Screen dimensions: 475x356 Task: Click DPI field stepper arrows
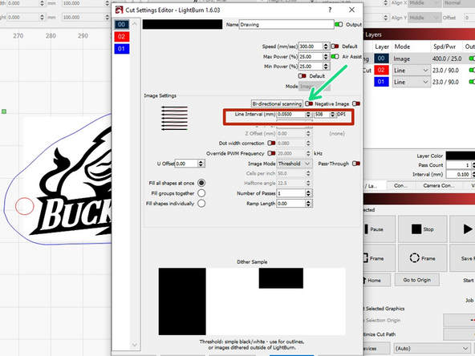[332, 115]
